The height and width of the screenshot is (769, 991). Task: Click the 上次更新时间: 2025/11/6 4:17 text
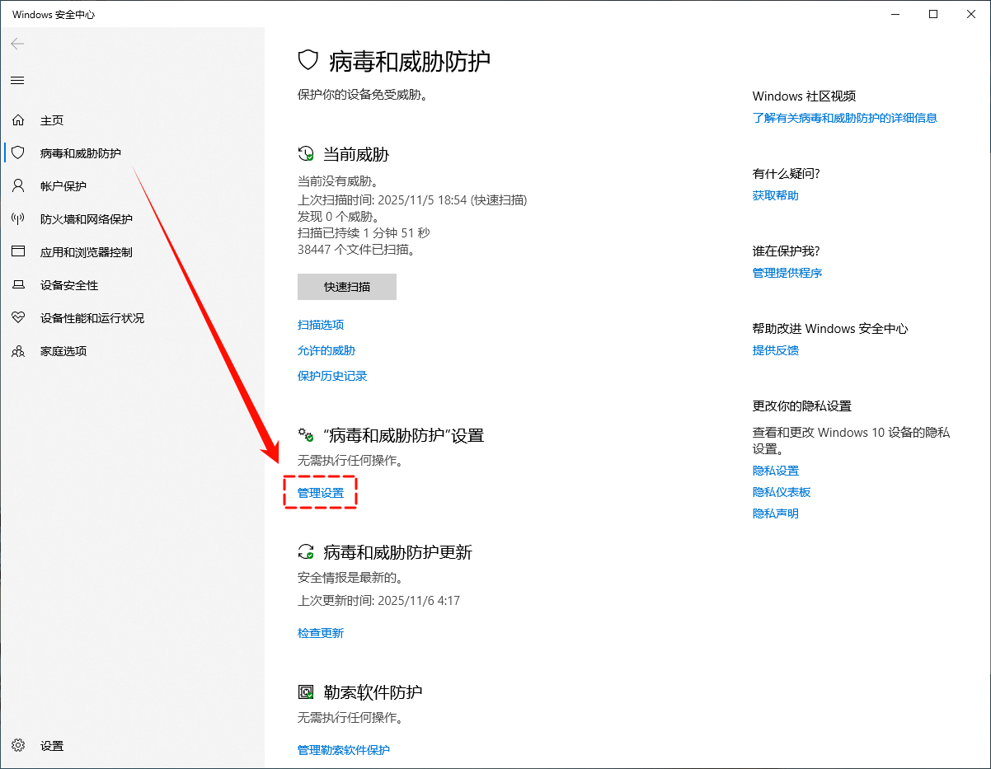coord(378,601)
